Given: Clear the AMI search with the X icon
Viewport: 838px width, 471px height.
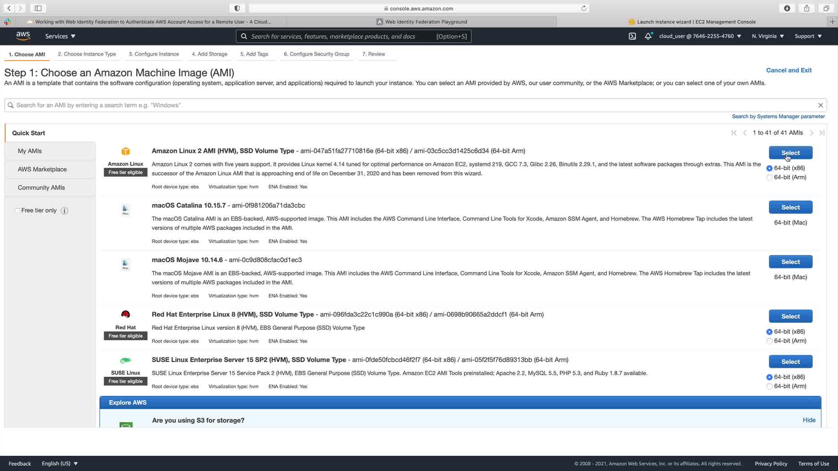Looking at the screenshot, I should (820, 105).
